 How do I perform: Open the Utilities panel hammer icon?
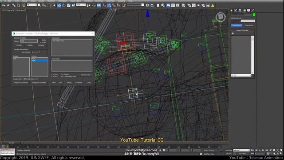tap(253, 11)
